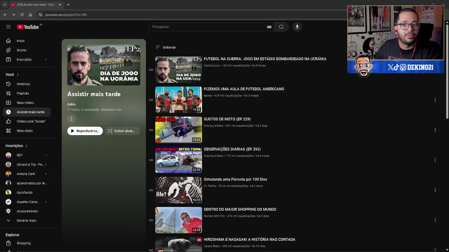Open Azuza Imóveis channel
The width and height of the screenshot is (449, 252).
pos(27,211)
